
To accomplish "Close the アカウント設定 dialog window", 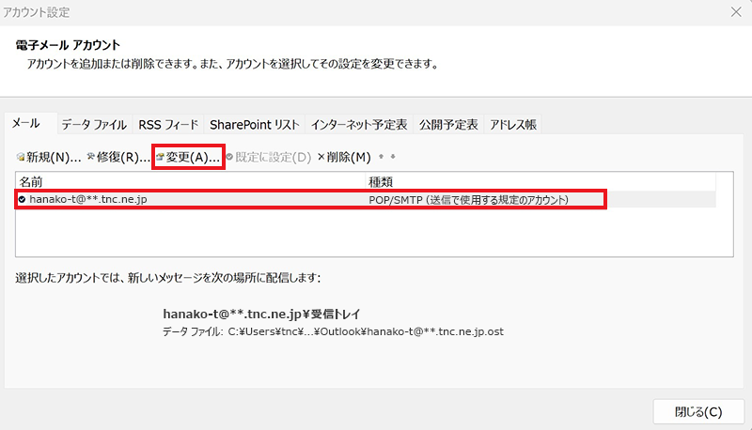I will coord(735,12).
